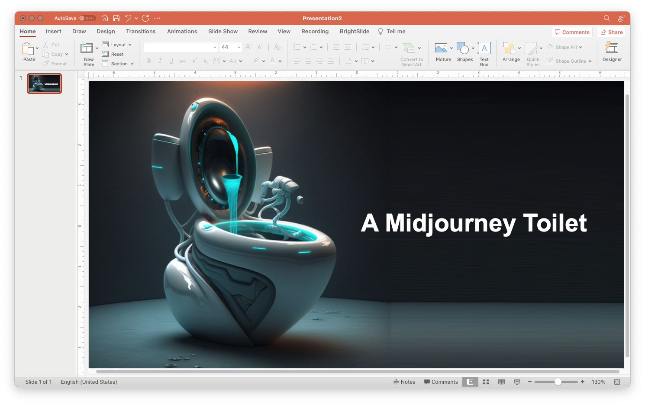Start Slide Show from status bar
Viewport: 645px width, 405px height.
click(x=517, y=382)
